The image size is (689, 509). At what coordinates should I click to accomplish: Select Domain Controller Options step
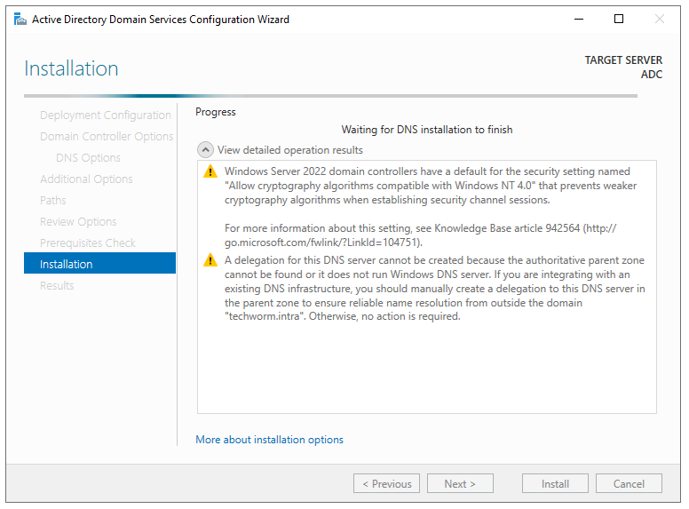pyautogui.click(x=107, y=137)
